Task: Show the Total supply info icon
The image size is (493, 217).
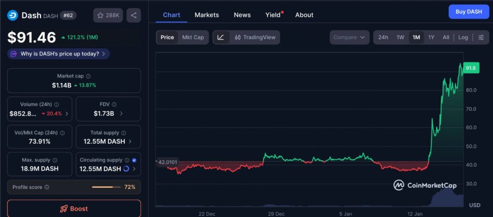Action: click(124, 133)
